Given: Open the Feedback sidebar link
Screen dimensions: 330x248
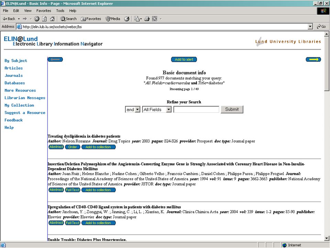Looking at the screenshot, I should [13, 120].
